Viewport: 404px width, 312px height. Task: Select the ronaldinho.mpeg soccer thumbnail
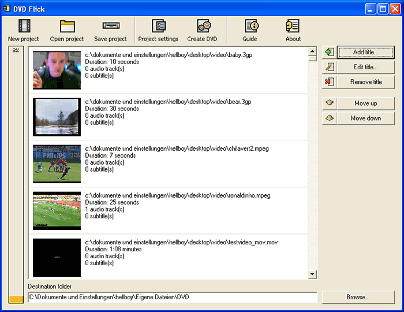57,211
